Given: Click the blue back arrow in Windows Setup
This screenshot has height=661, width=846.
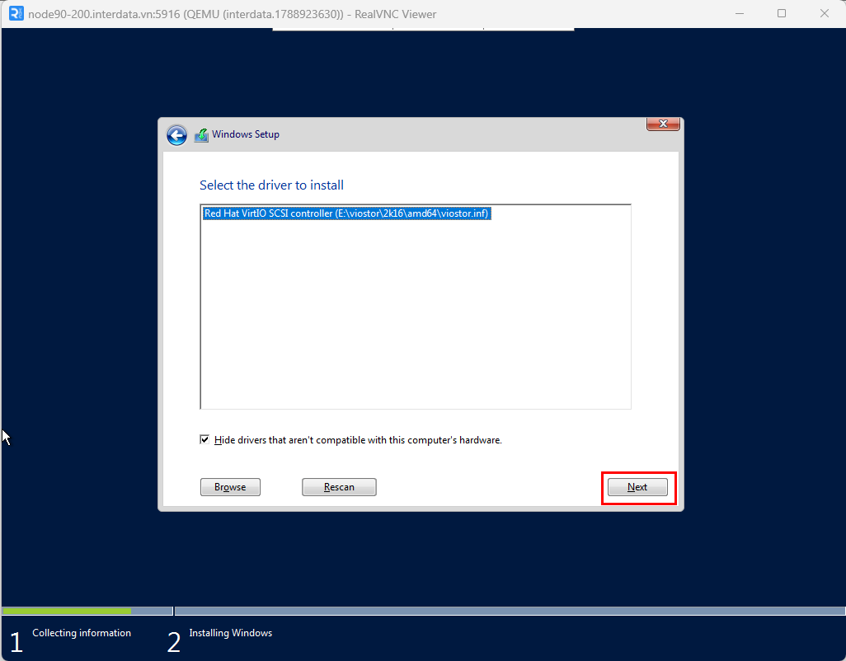Looking at the screenshot, I should (x=176, y=135).
